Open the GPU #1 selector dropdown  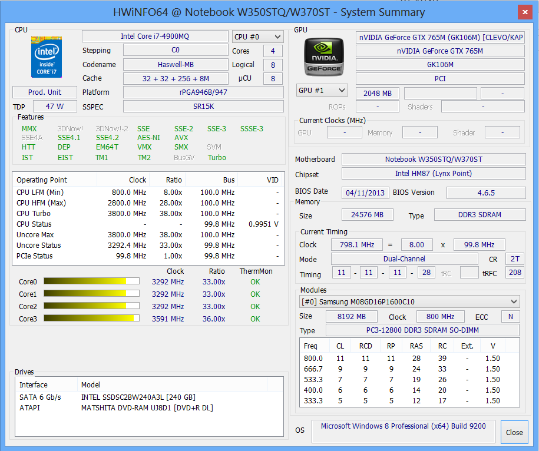pyautogui.click(x=322, y=90)
